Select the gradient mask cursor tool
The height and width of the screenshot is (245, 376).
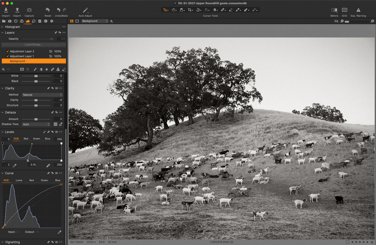tap(215, 10)
